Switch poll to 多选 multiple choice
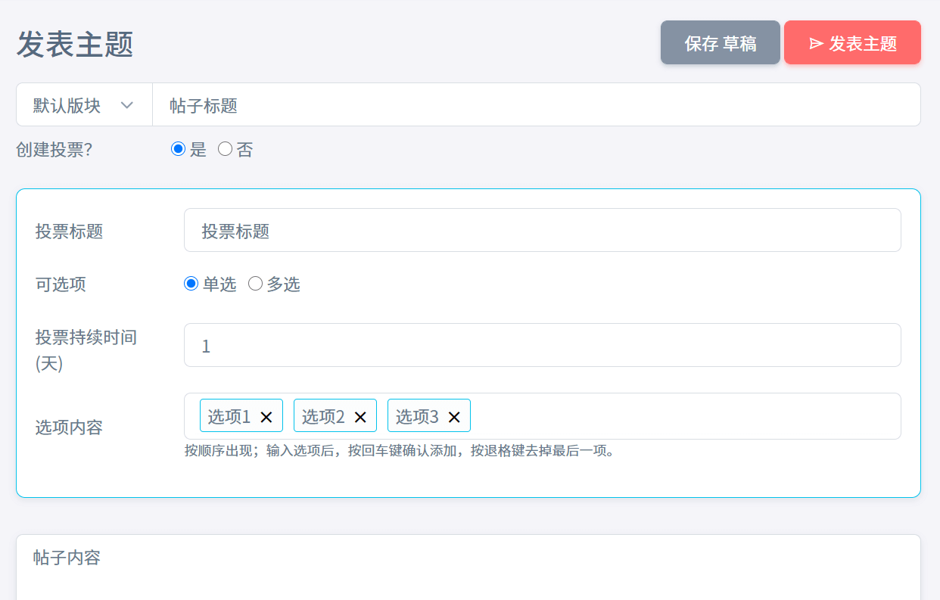This screenshot has width=940, height=600. [x=256, y=284]
